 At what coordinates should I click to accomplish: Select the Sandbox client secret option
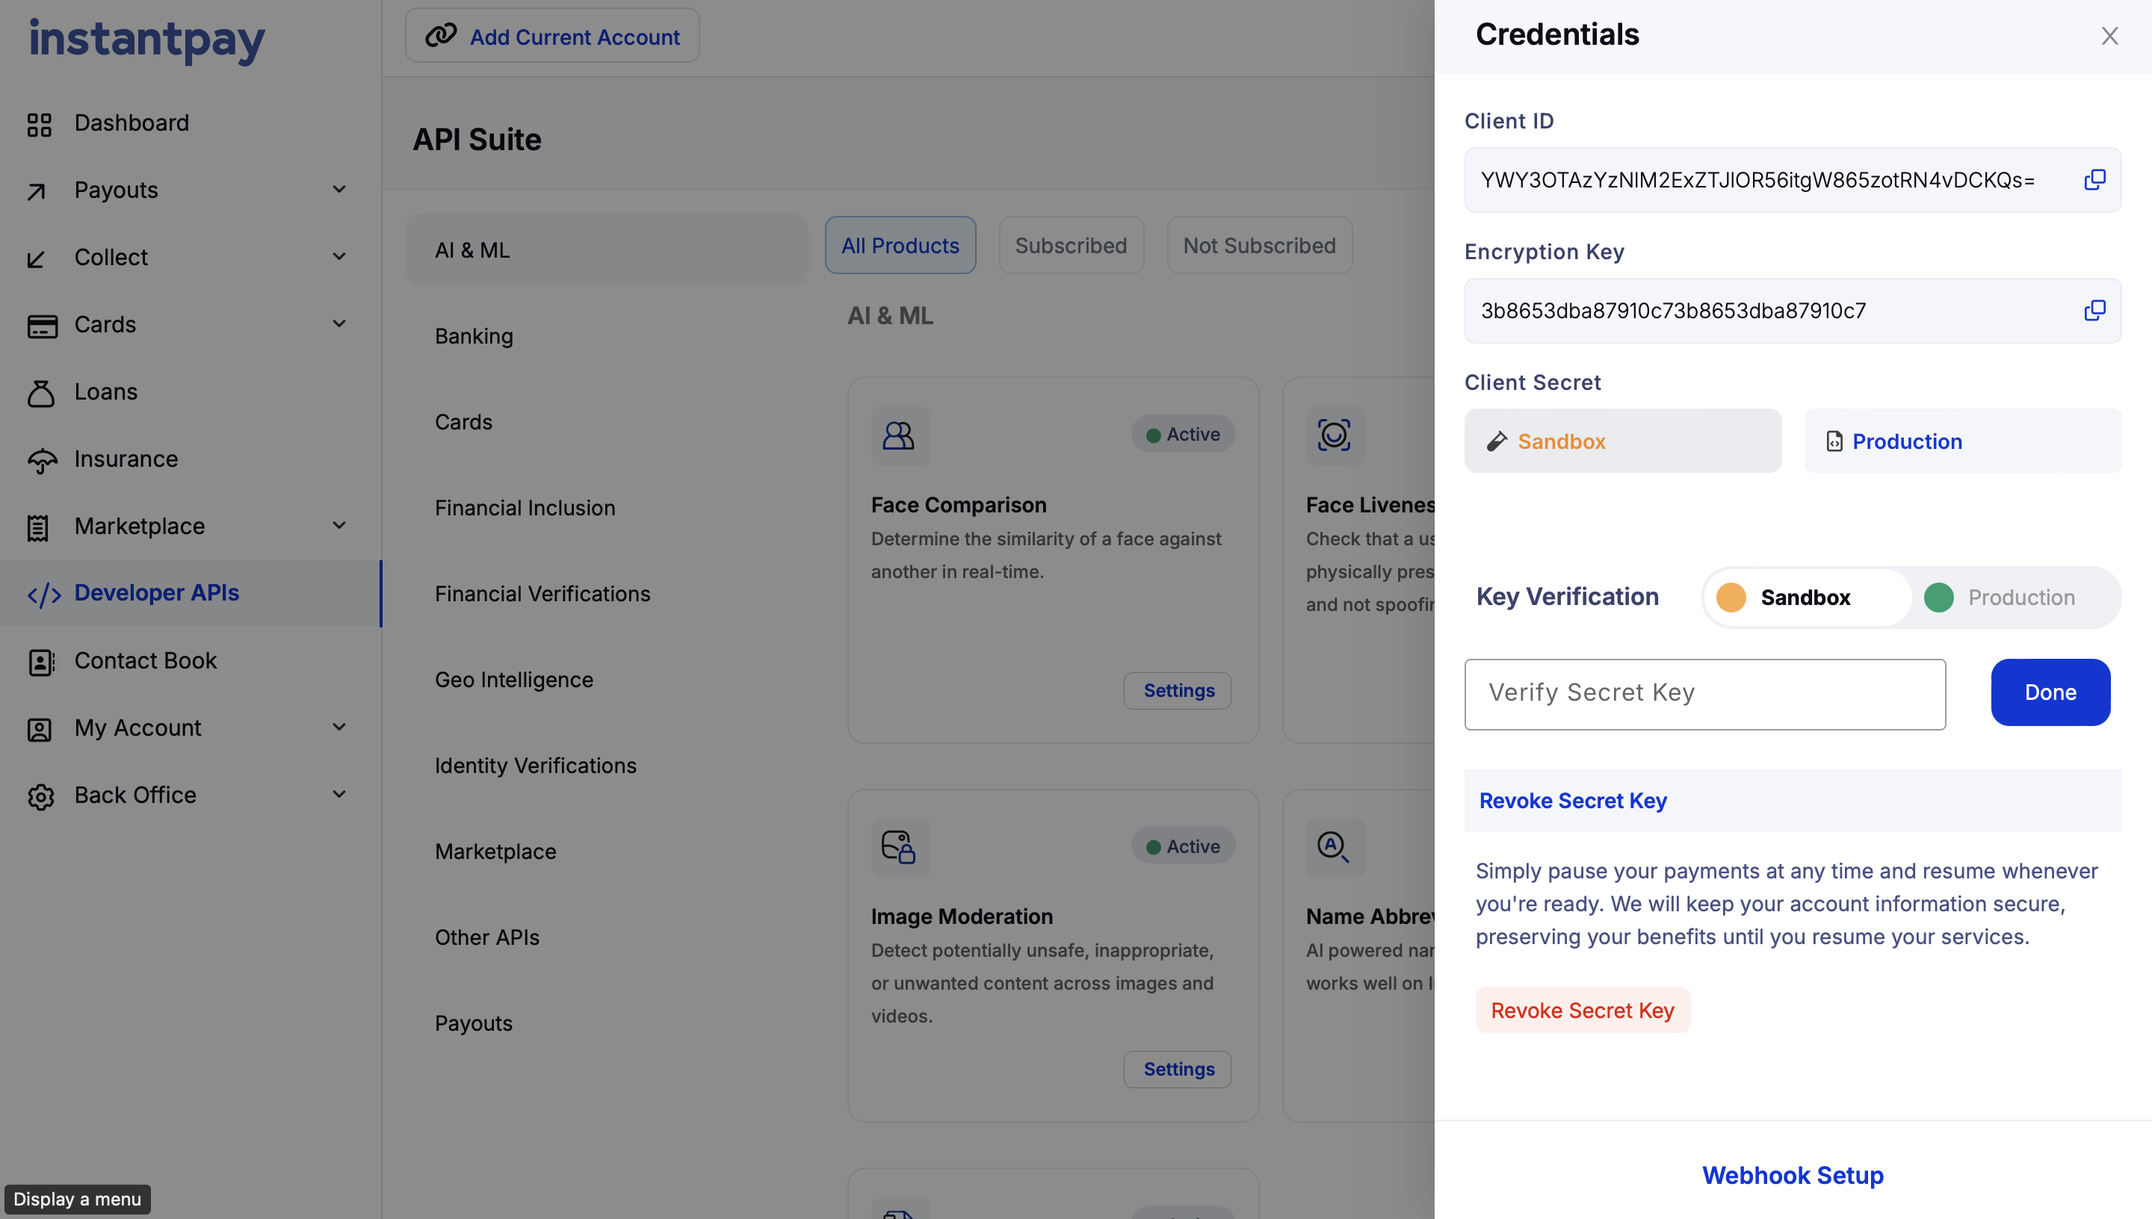click(x=1622, y=441)
